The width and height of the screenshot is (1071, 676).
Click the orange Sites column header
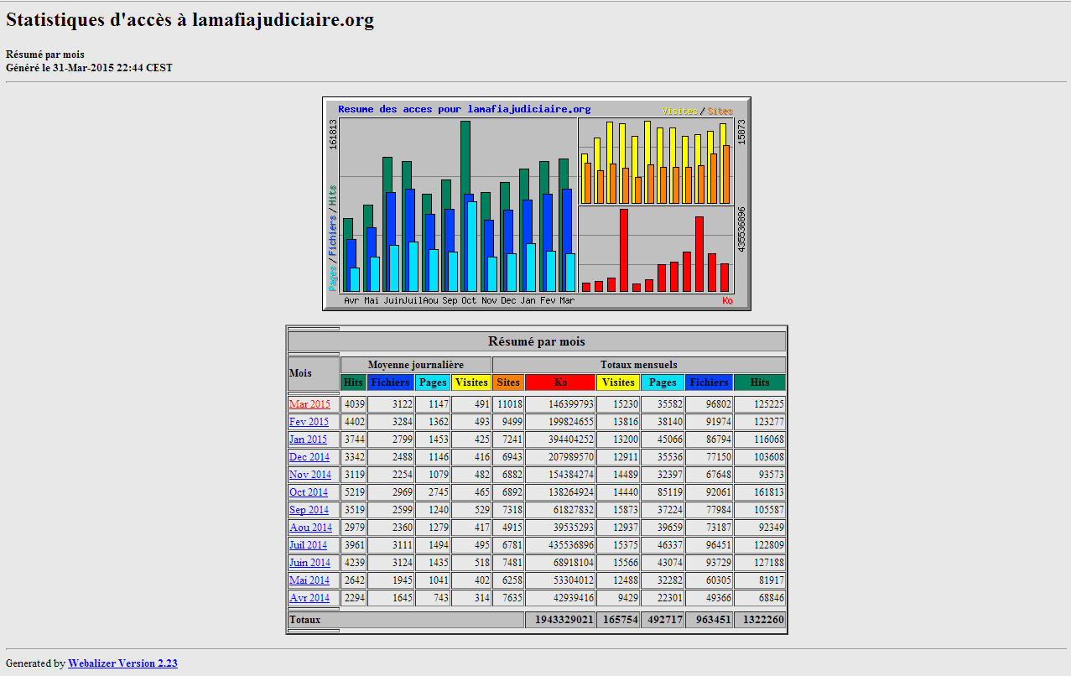coord(508,382)
